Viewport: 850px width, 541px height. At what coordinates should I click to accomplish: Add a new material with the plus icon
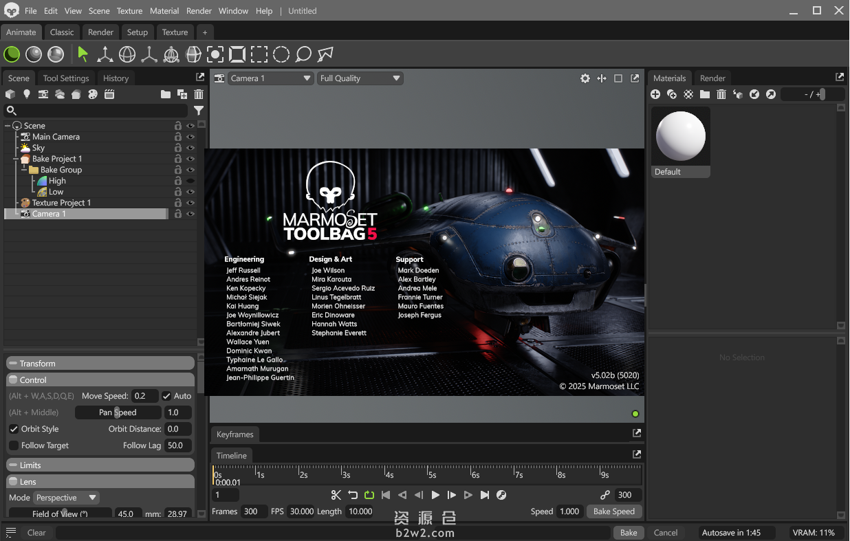[655, 94]
